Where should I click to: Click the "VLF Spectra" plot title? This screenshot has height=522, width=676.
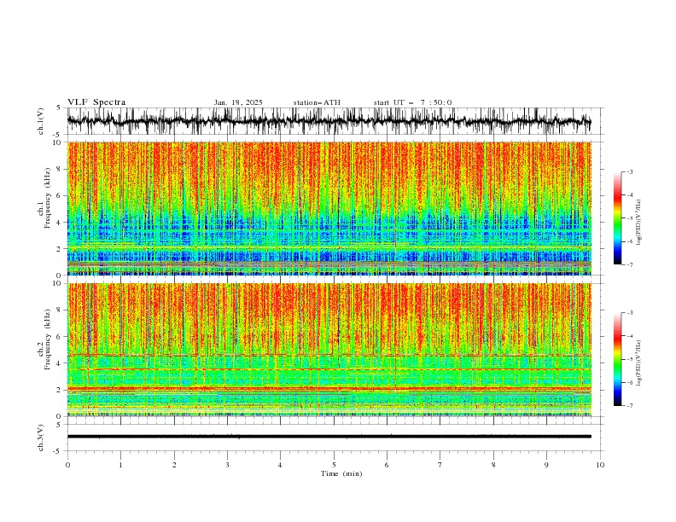click(x=96, y=102)
